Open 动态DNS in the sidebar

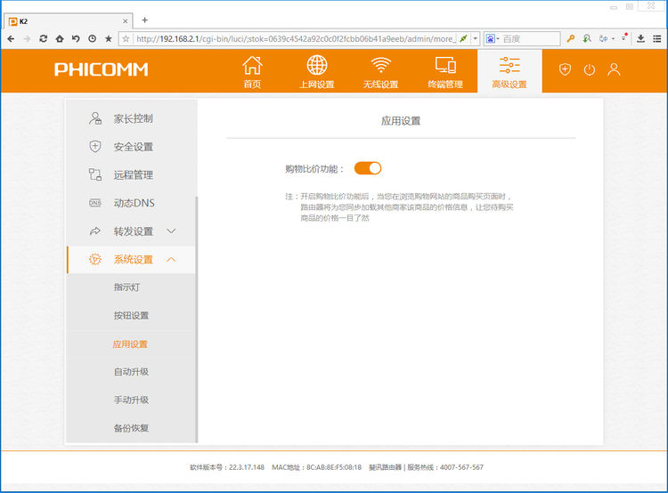click(134, 203)
